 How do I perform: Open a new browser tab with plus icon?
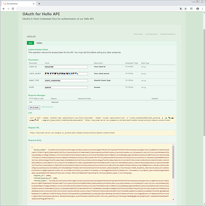(39, 3)
